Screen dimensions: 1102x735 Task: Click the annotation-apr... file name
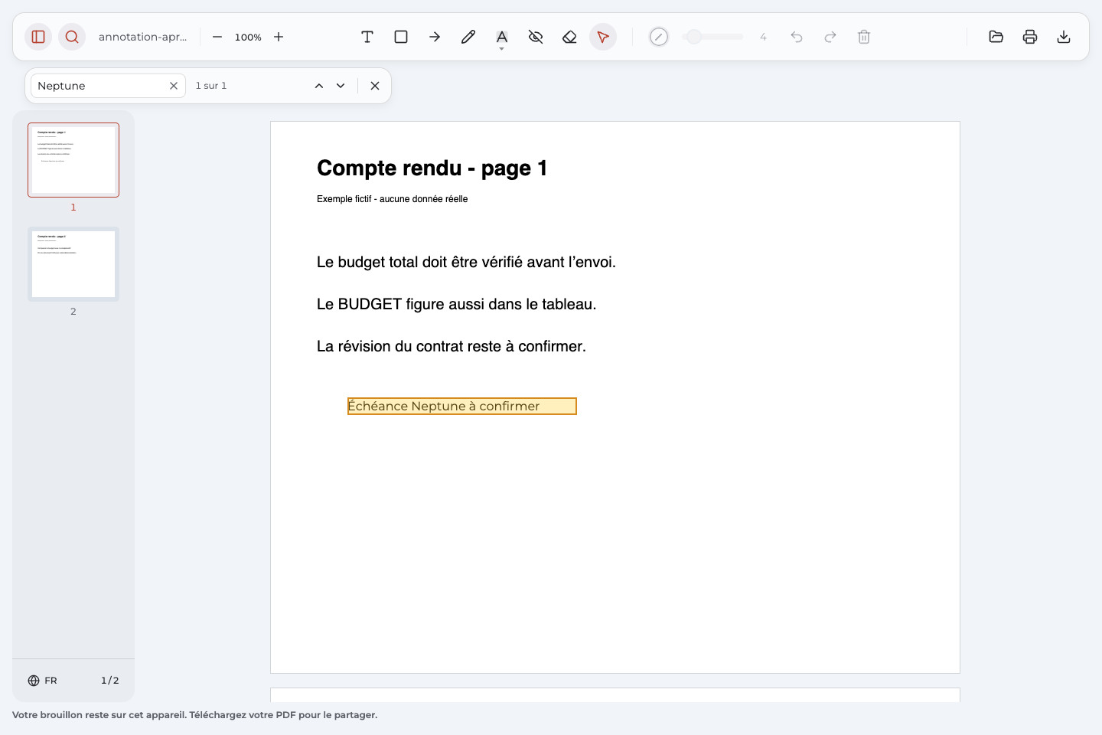pos(143,37)
